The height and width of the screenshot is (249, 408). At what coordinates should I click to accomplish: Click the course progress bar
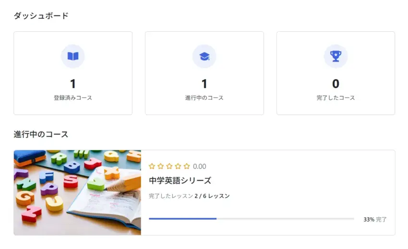click(251, 219)
